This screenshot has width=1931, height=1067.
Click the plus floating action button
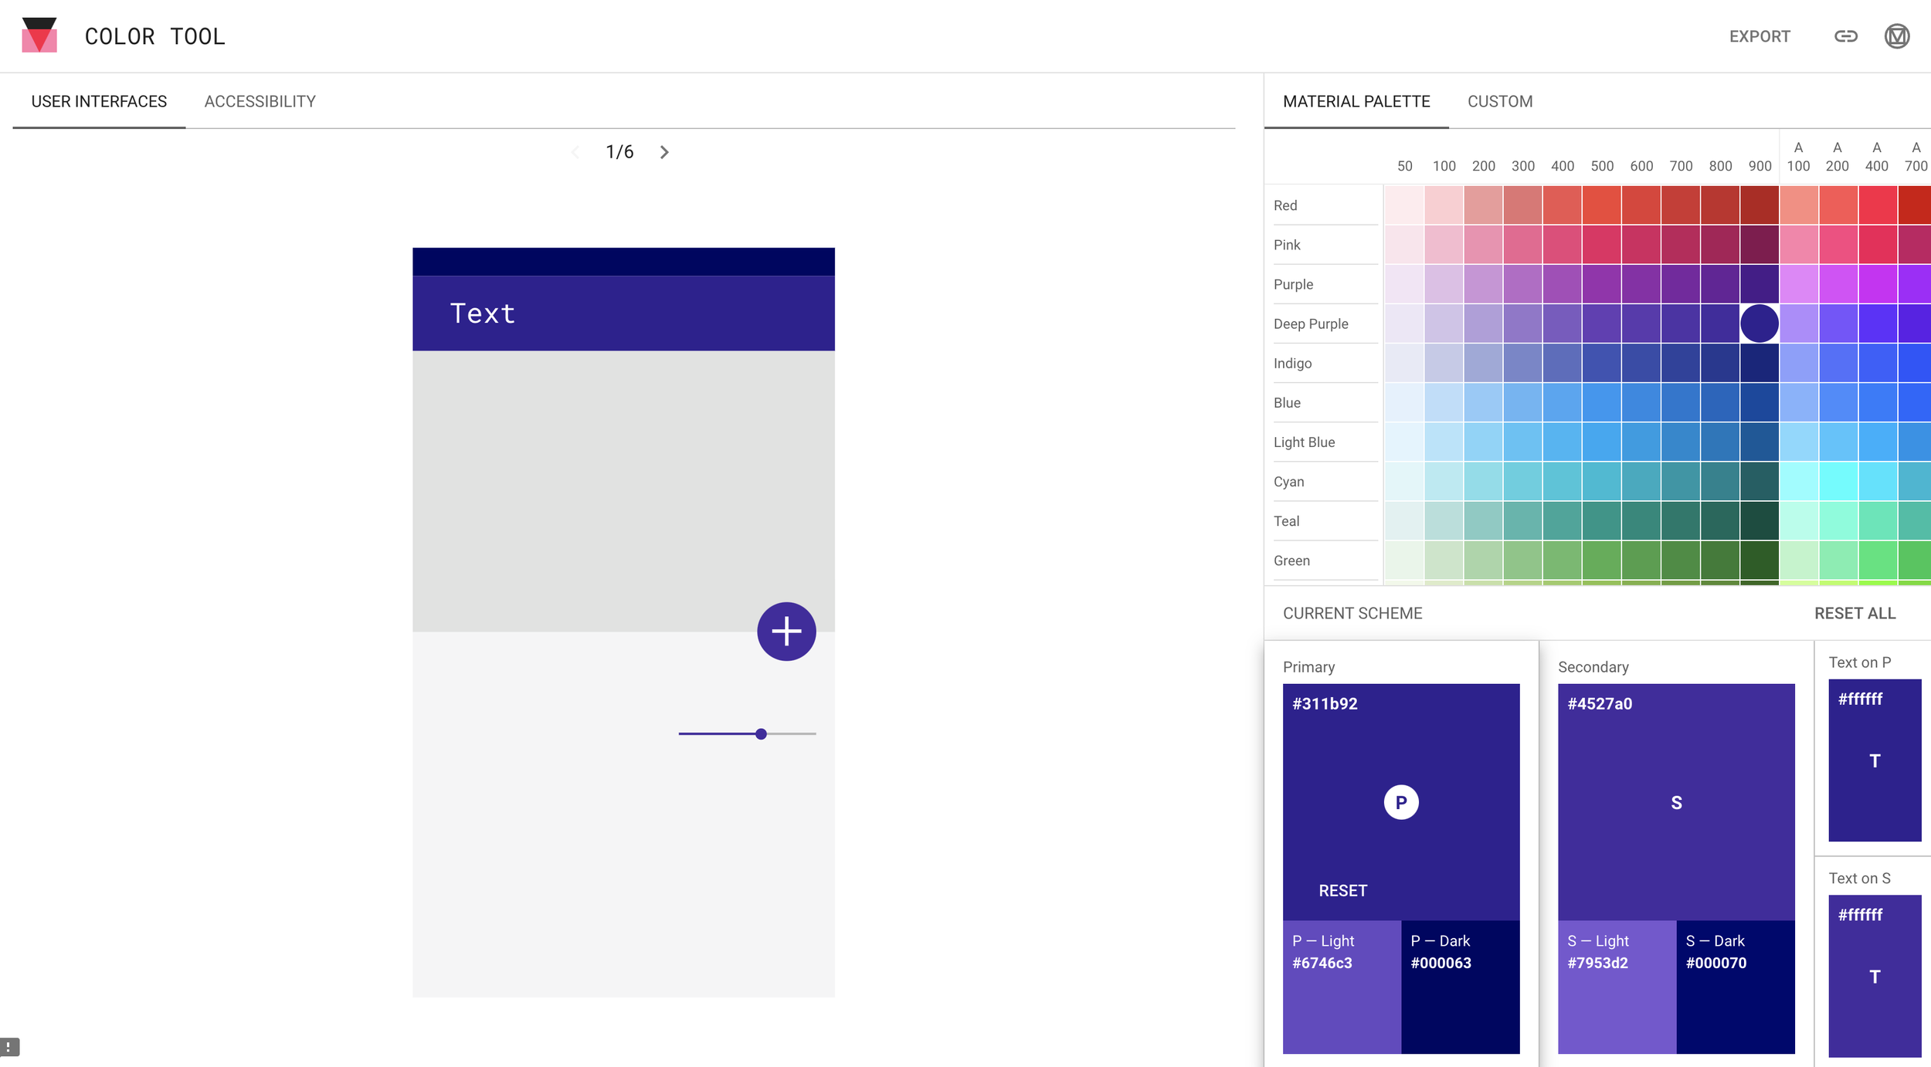[786, 631]
